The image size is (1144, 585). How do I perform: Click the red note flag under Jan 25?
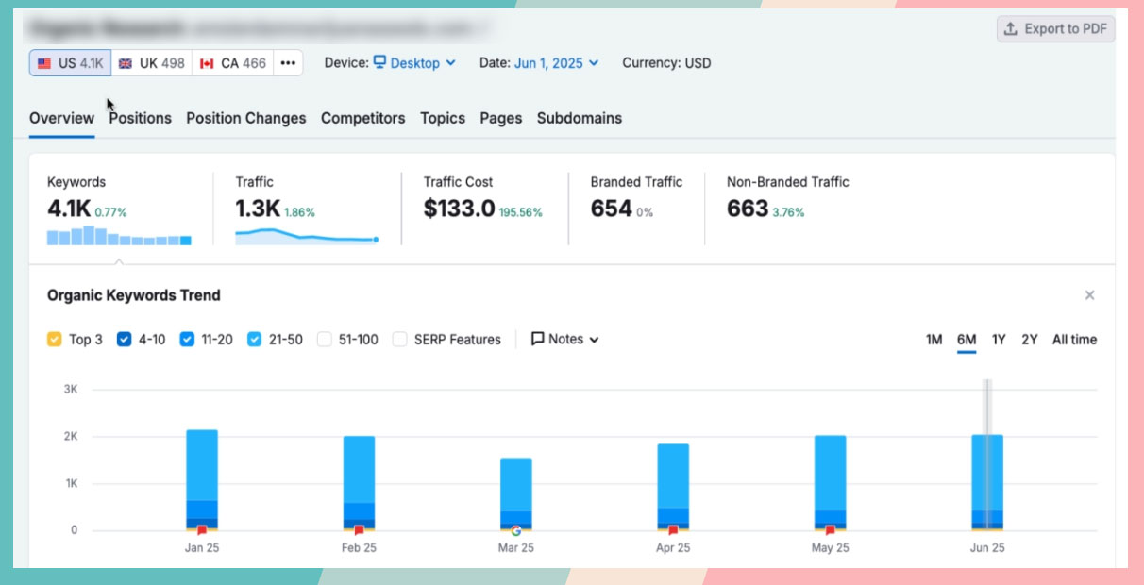pos(201,530)
